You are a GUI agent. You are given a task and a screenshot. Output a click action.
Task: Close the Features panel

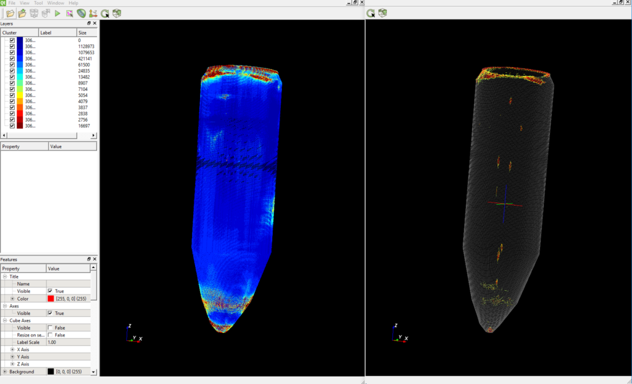coord(94,259)
